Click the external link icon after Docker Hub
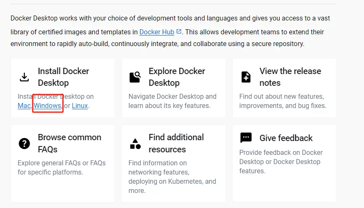This screenshot has height=208, width=364. point(179,31)
